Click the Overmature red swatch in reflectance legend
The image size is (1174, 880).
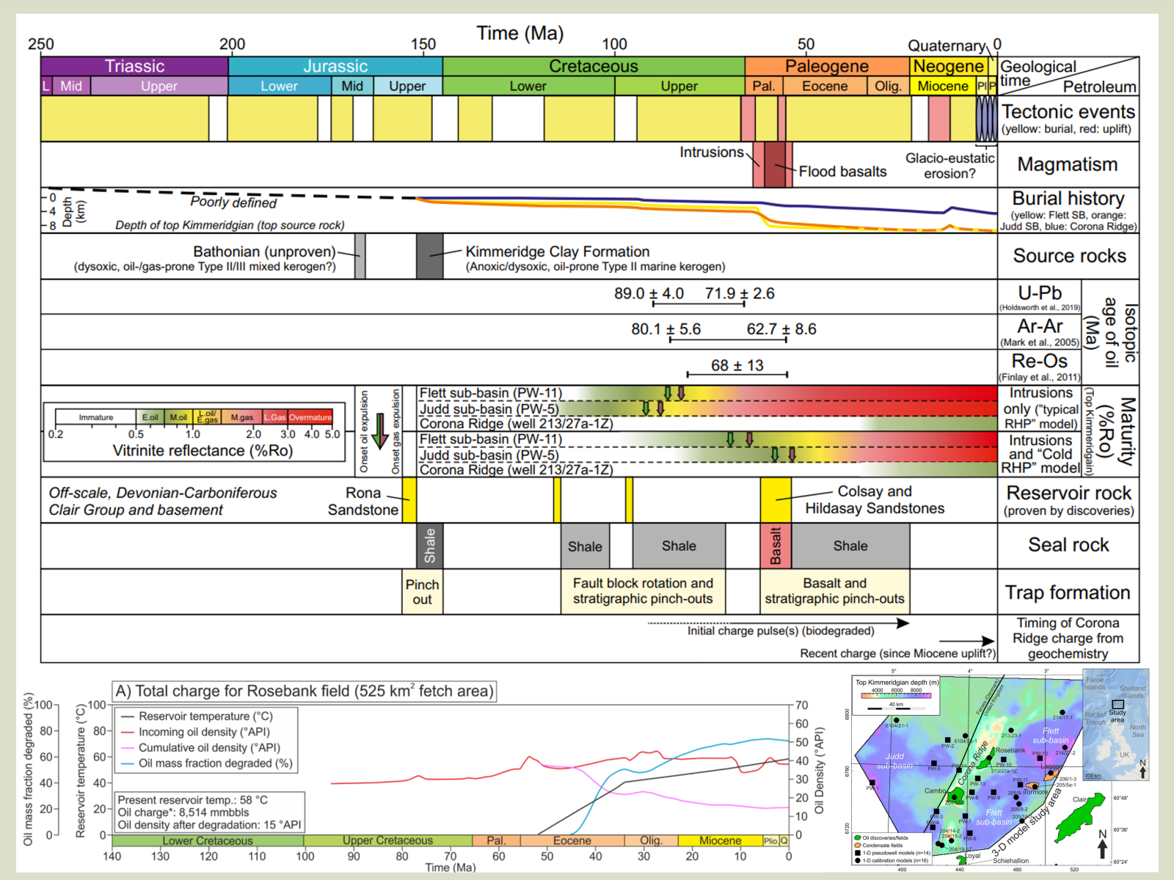pyautogui.click(x=310, y=417)
